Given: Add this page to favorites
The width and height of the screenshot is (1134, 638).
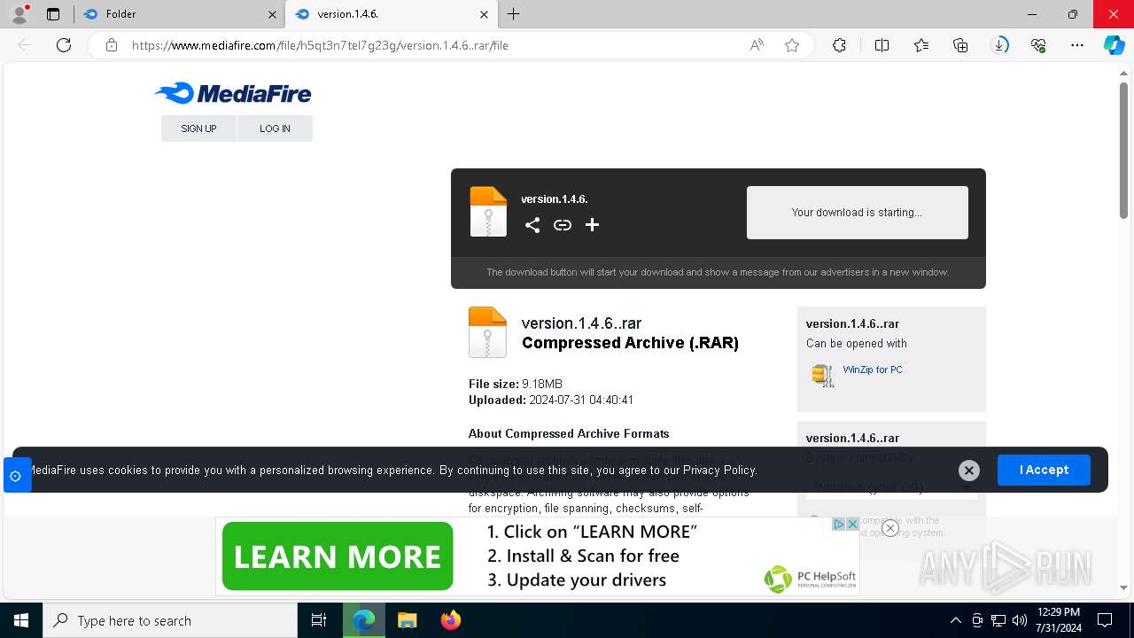Looking at the screenshot, I should click(x=792, y=45).
